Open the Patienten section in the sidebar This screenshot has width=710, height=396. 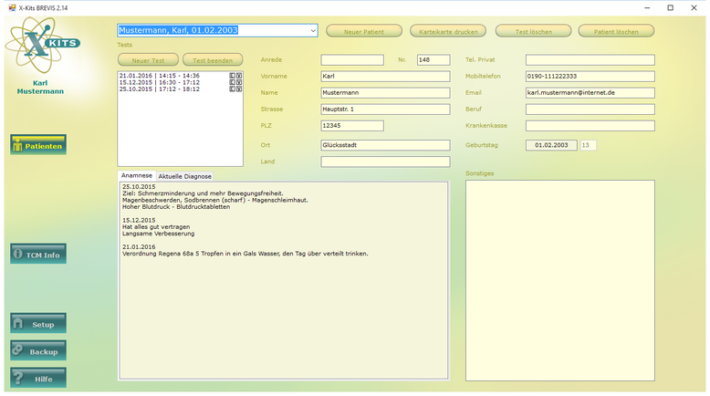[x=38, y=145]
